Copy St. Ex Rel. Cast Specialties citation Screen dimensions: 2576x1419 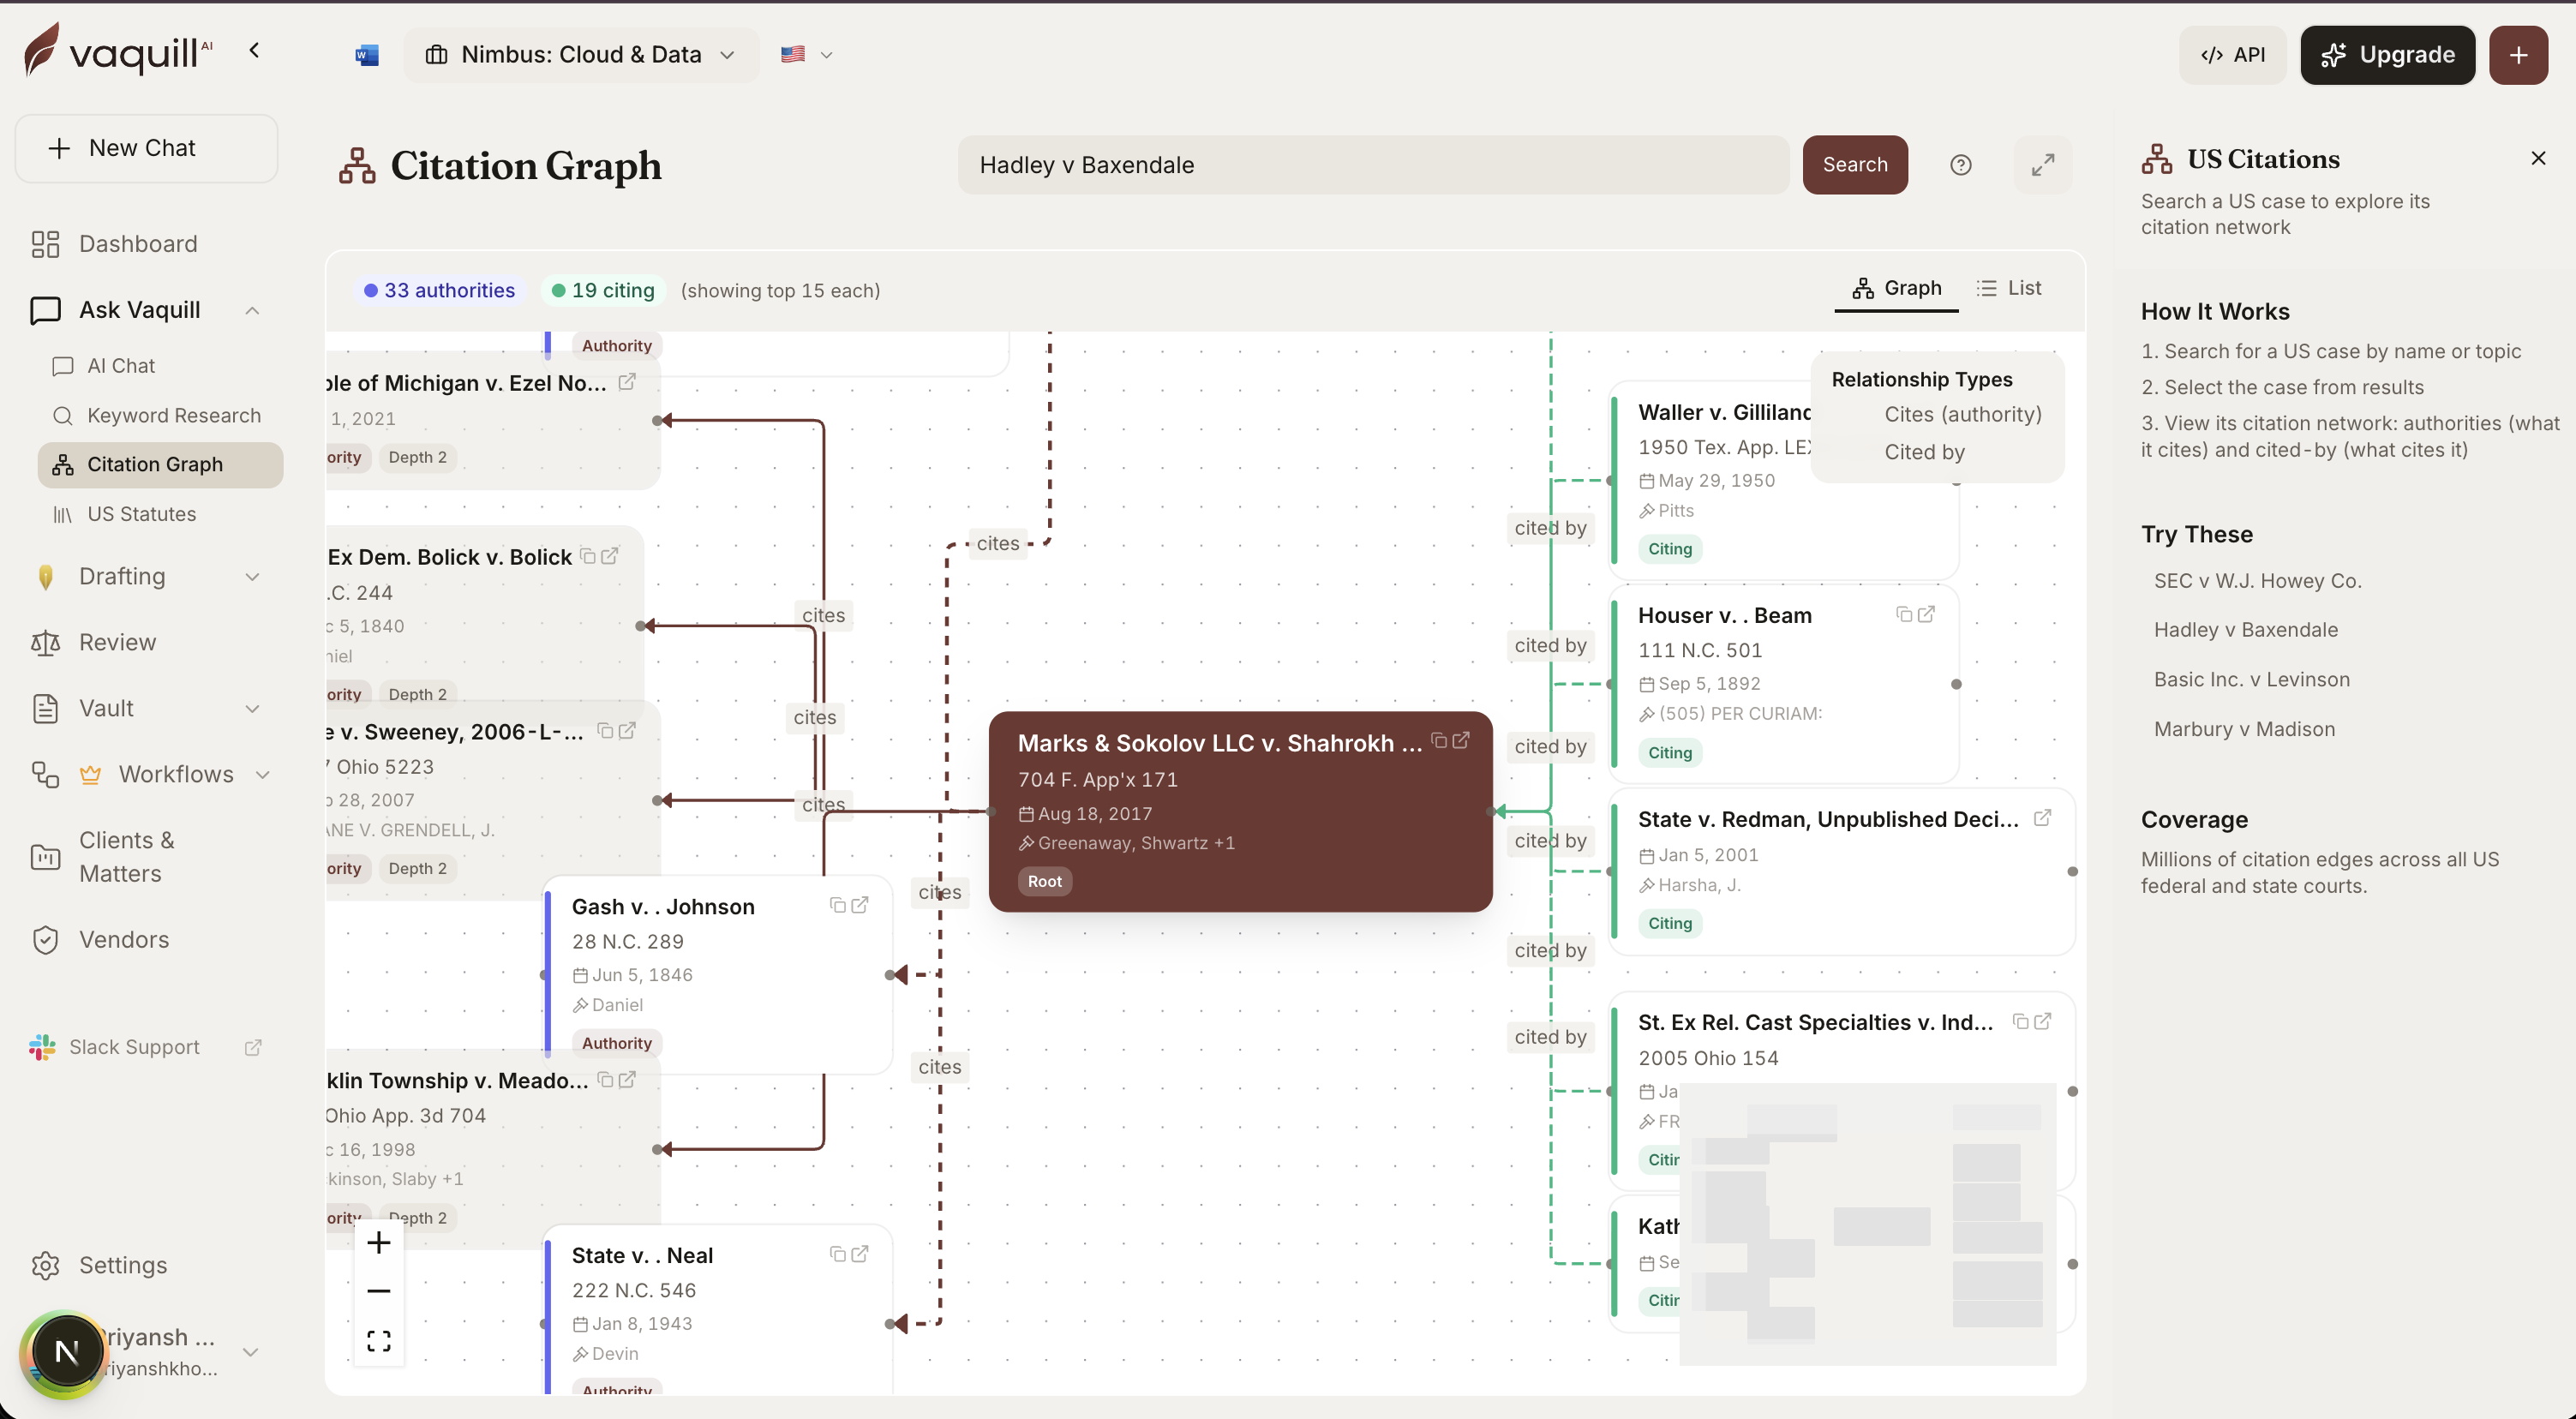click(2020, 1021)
